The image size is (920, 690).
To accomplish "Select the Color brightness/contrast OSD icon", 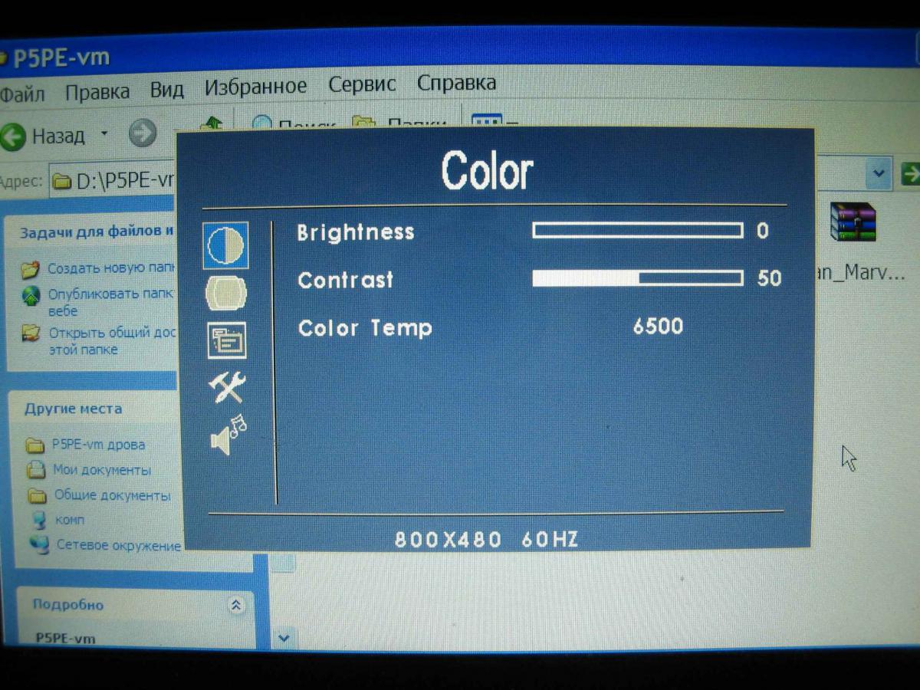I will click(225, 245).
